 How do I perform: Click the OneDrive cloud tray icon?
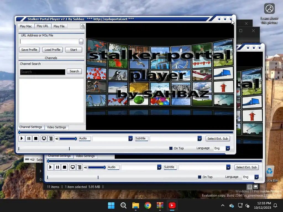pyautogui.click(x=232, y=205)
